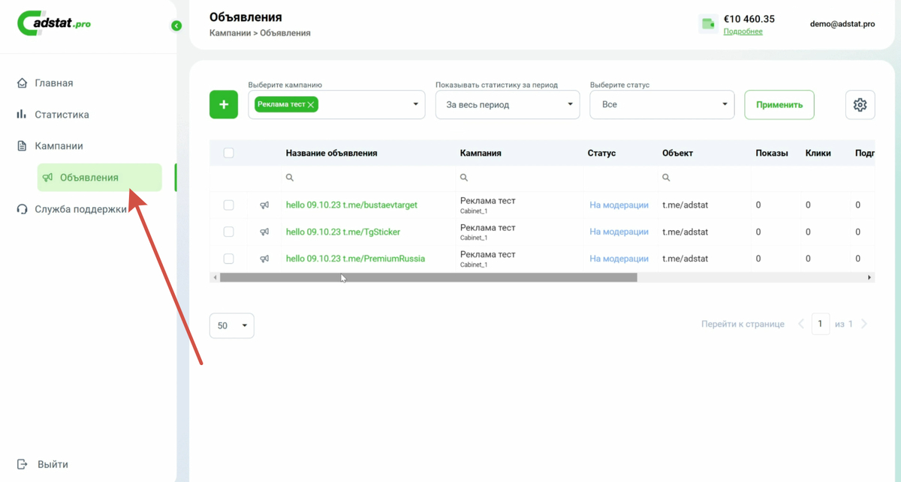
Task: Collapse sidebar with green chevron button
Action: point(176,25)
